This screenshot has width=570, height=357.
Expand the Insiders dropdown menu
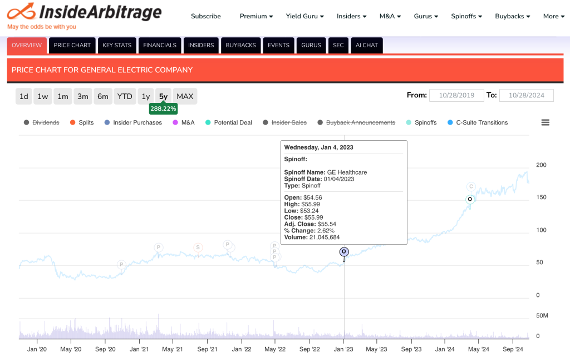pyautogui.click(x=351, y=16)
